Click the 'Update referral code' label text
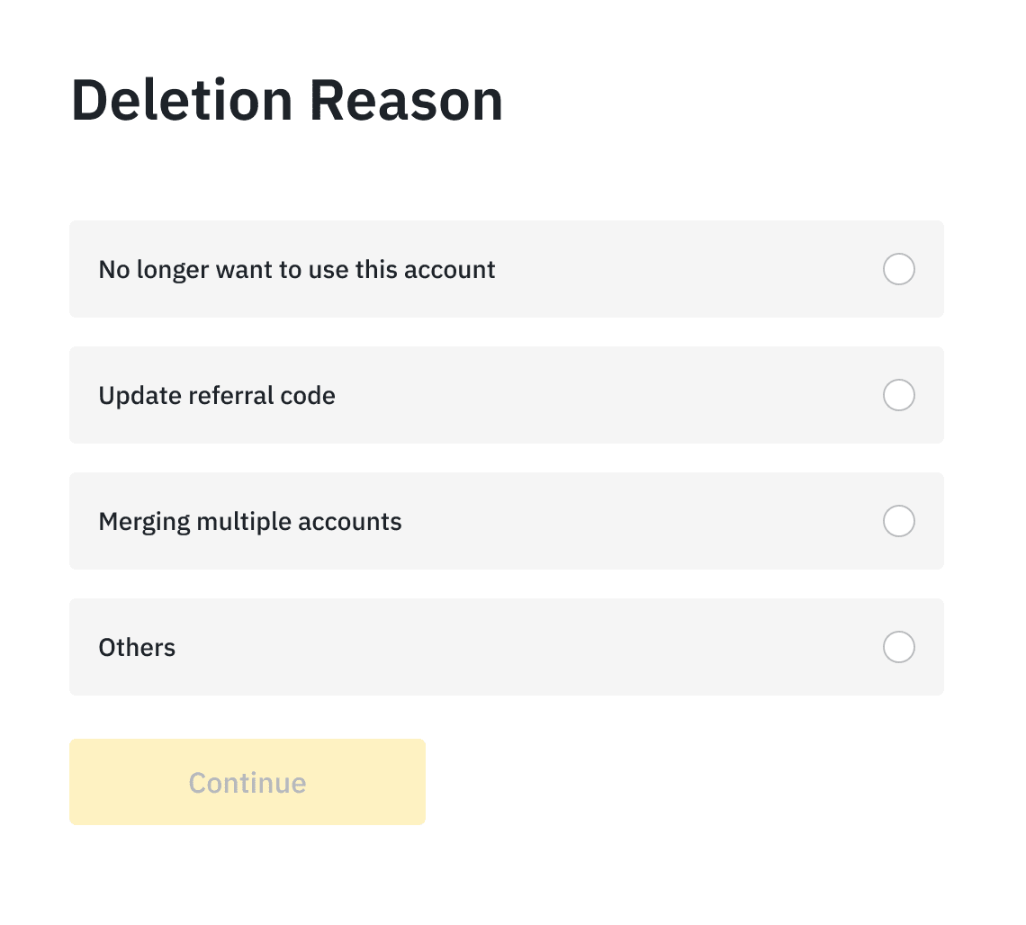Image resolution: width=1026 pixels, height=925 pixels. 217,395
